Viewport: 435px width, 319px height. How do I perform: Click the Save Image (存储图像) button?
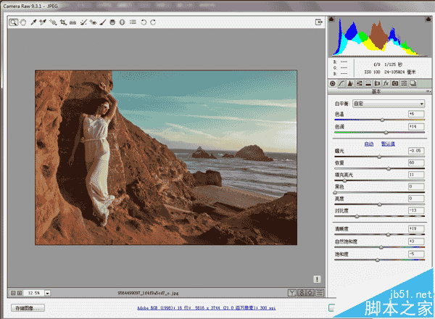[28, 308]
